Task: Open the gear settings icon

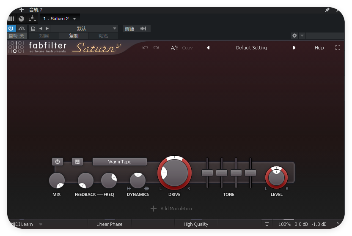Action: pyautogui.click(x=294, y=35)
